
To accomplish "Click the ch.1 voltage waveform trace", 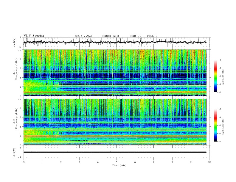I will click(115, 42).
